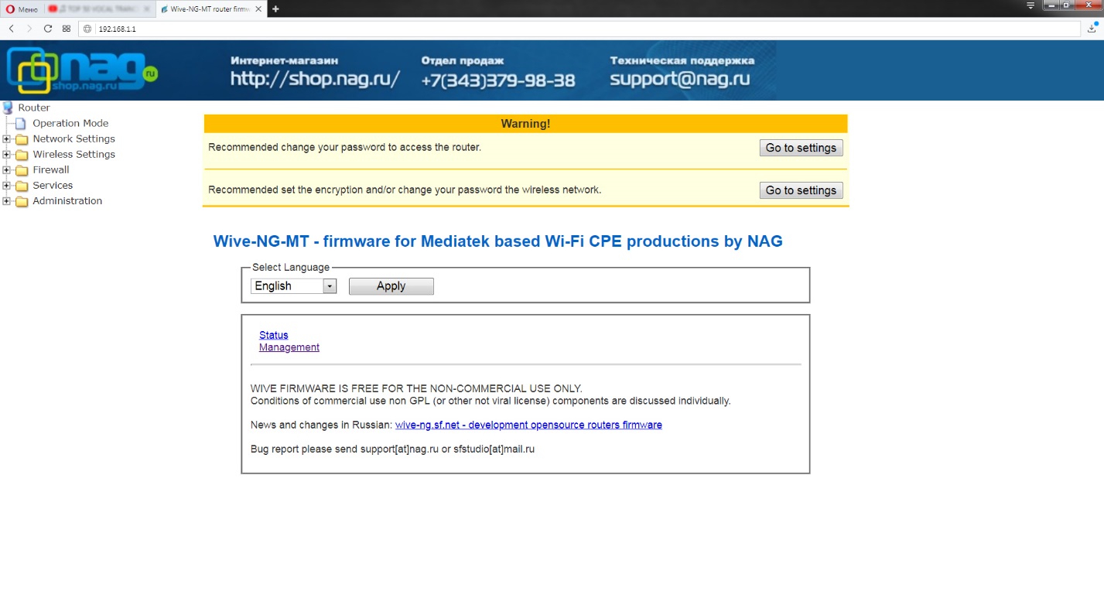Screen dimensions: 1104x598
Task: Click the Router computer icon
Action: 8,108
